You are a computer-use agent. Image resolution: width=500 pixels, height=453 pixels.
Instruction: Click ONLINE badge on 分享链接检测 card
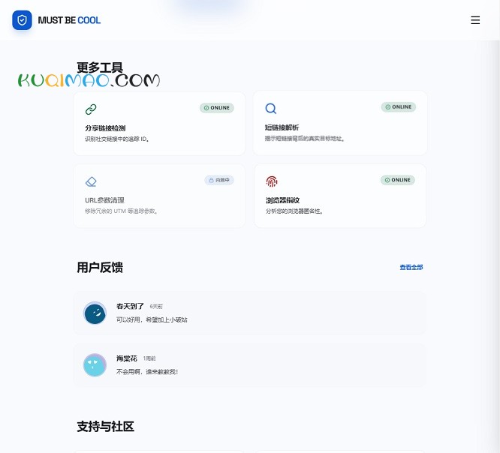217,108
